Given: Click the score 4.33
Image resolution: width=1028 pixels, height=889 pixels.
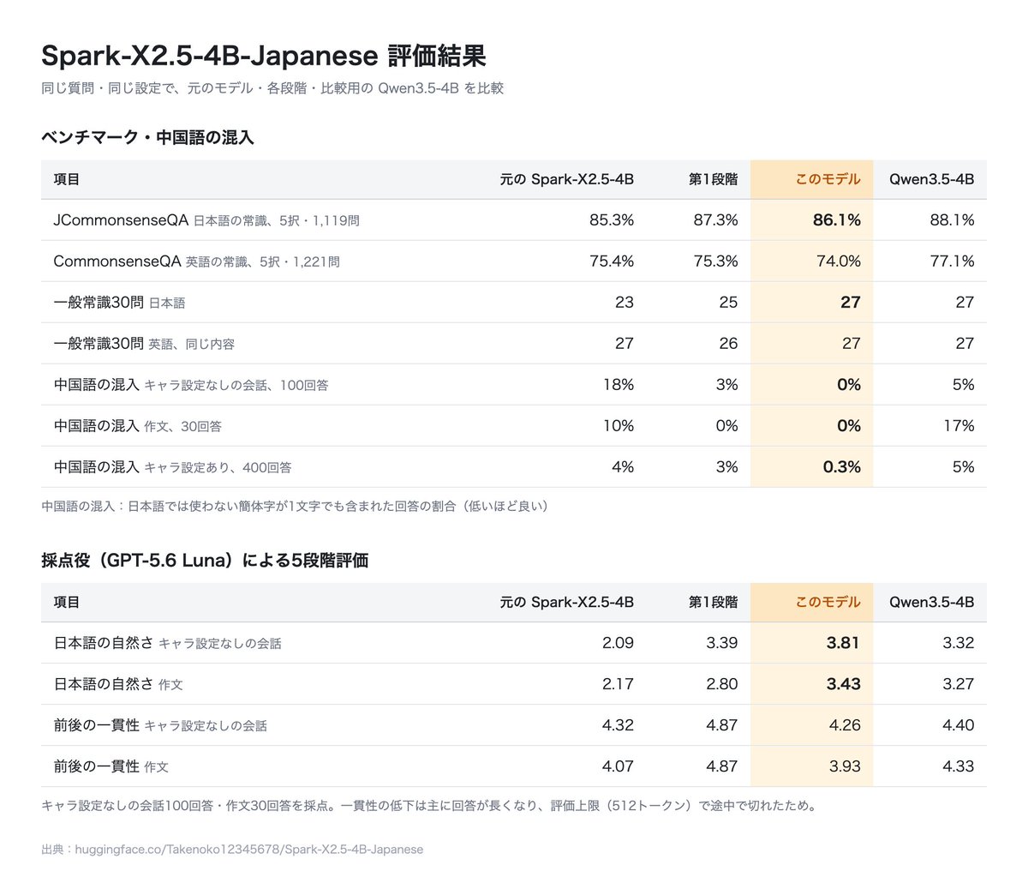Looking at the screenshot, I should 959,766.
